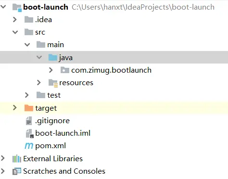Click the Maven pom.xml file icon
This screenshot has height=179, width=228.
coord(29,146)
